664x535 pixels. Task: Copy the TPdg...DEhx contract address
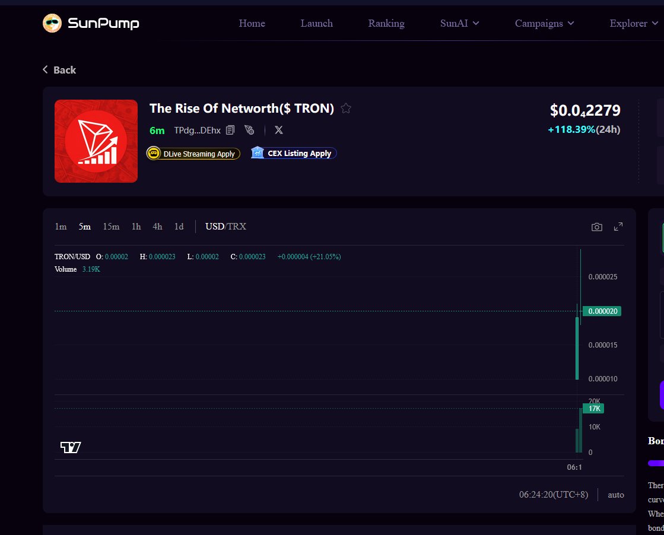(x=230, y=130)
